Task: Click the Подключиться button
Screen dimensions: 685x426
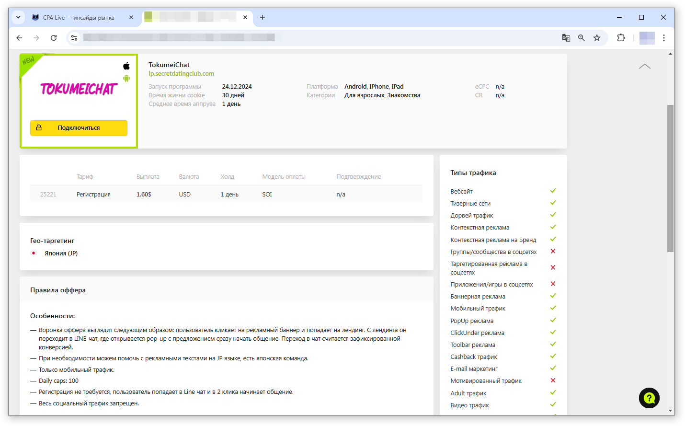Action: click(79, 128)
